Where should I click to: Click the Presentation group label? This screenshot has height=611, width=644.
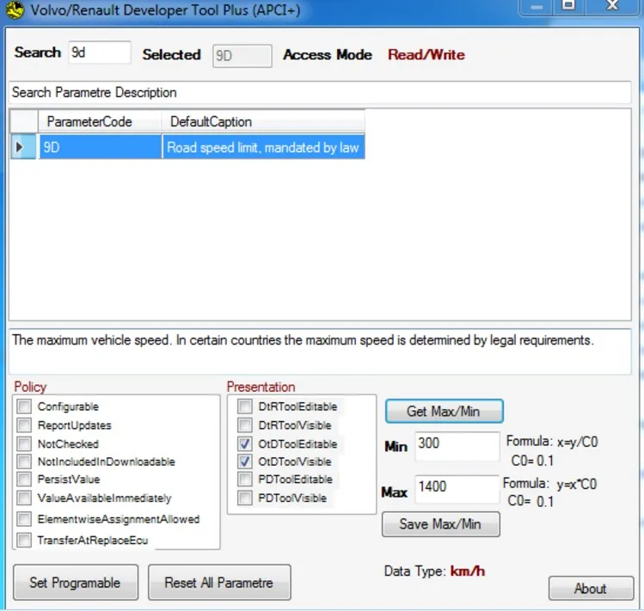click(x=261, y=387)
